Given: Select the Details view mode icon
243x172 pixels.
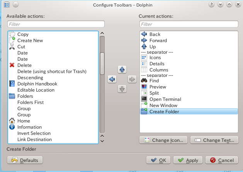Looking at the screenshot, I should click(144, 64).
